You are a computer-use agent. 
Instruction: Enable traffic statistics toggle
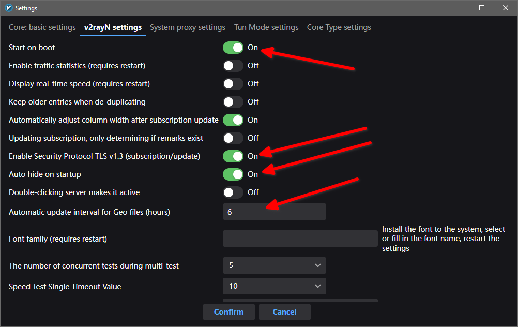[233, 66]
